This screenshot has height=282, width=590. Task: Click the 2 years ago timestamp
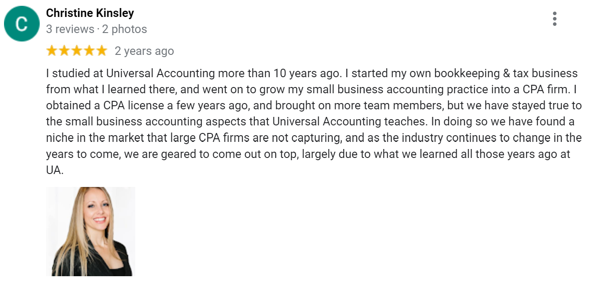pyautogui.click(x=144, y=50)
